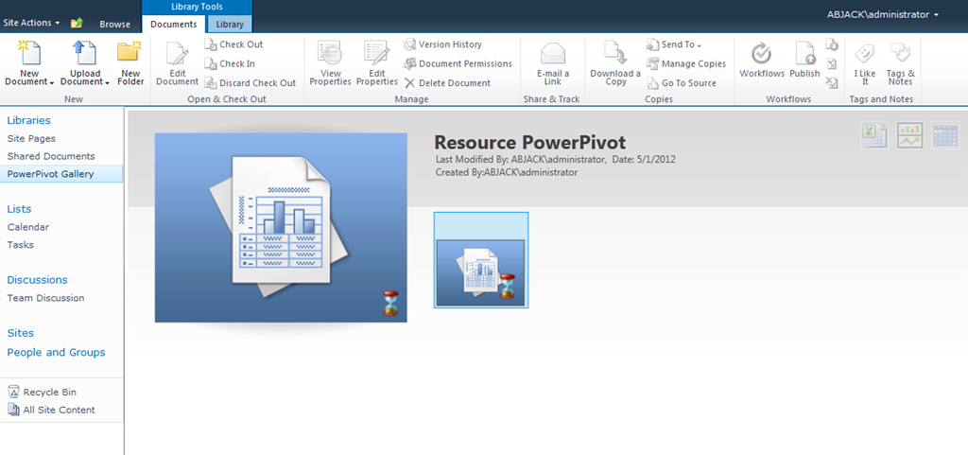Click Discard Check Out
The image size is (968, 455).
(250, 82)
